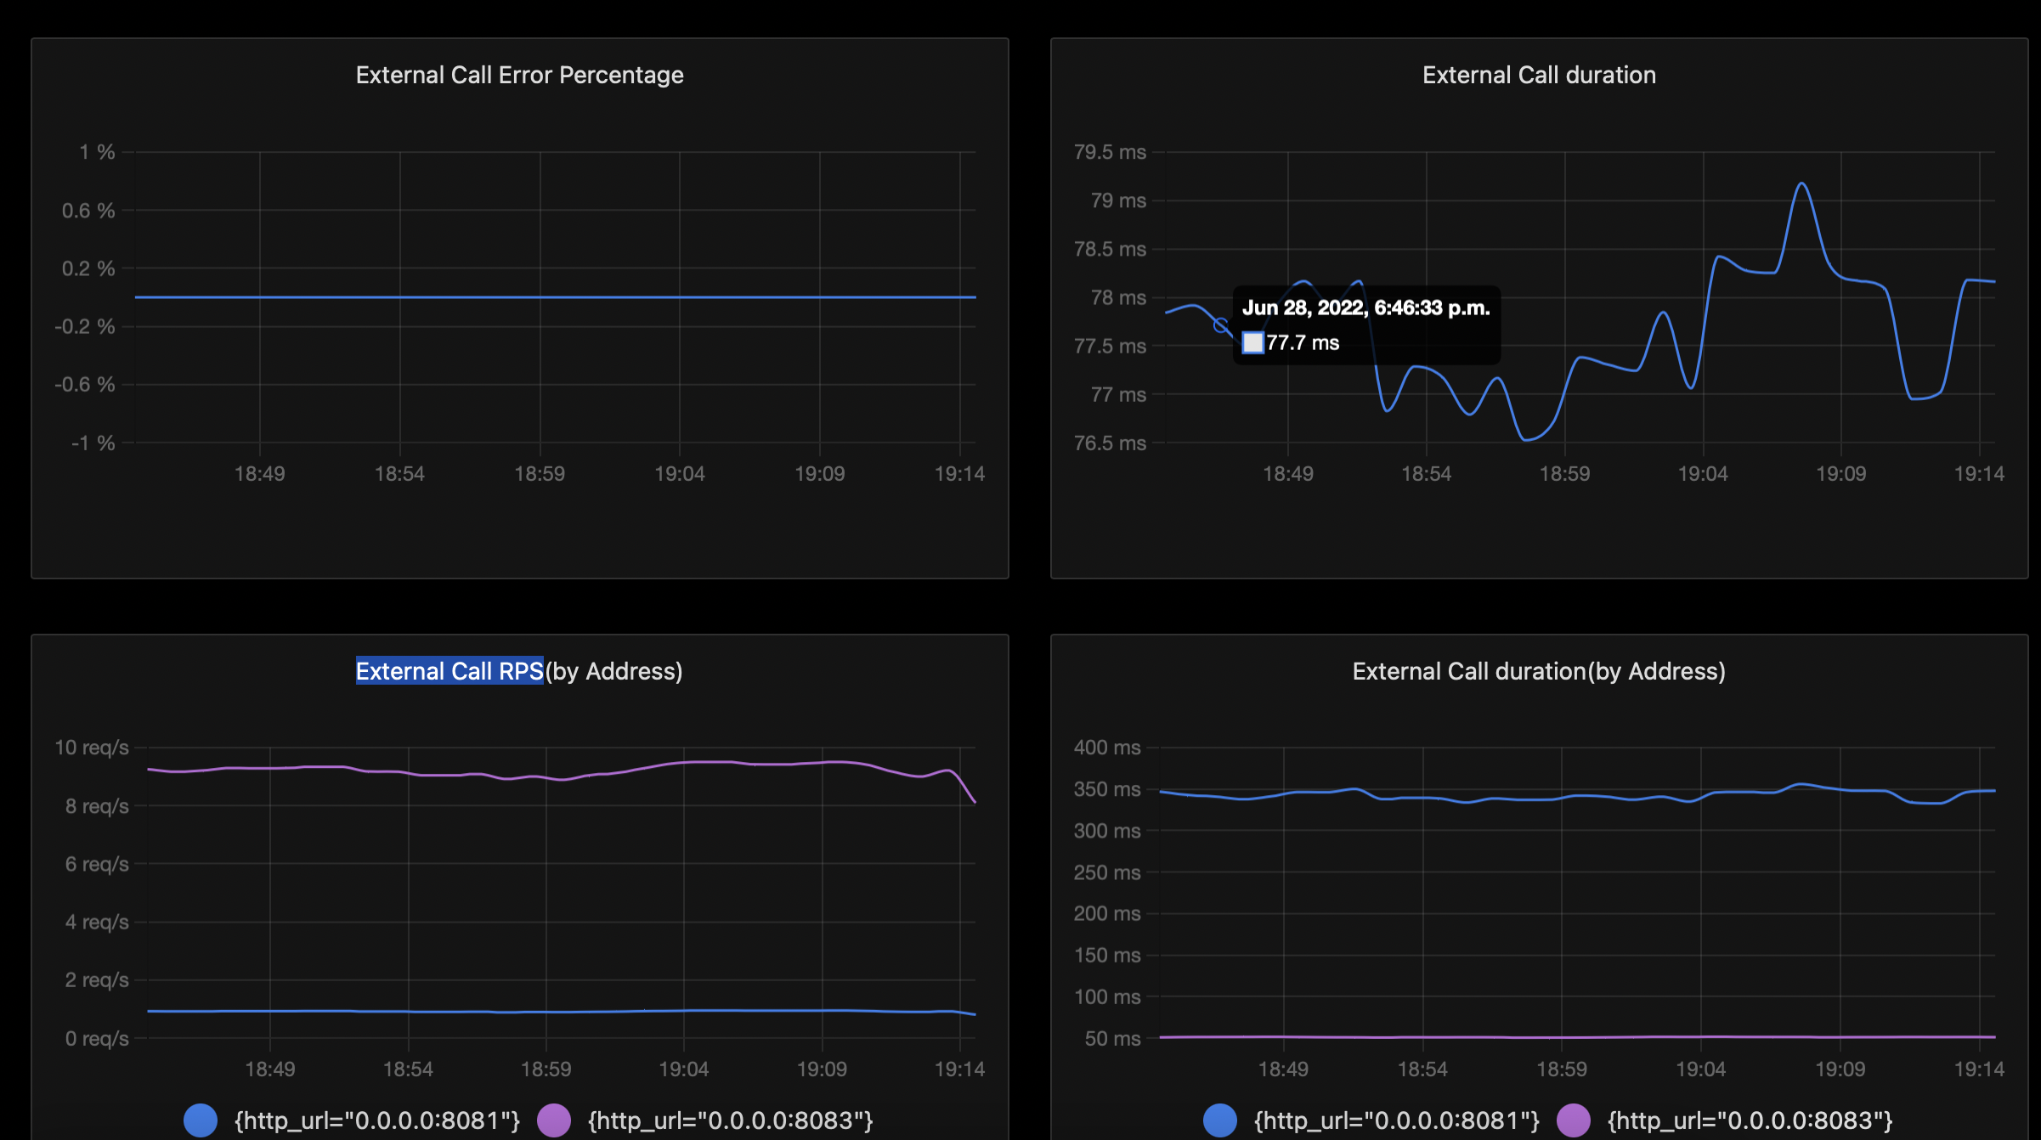The height and width of the screenshot is (1140, 2041).
Task: Click the blue legend circle for 0.0.0.0:8081 in RPS panel
Action: tap(201, 1120)
